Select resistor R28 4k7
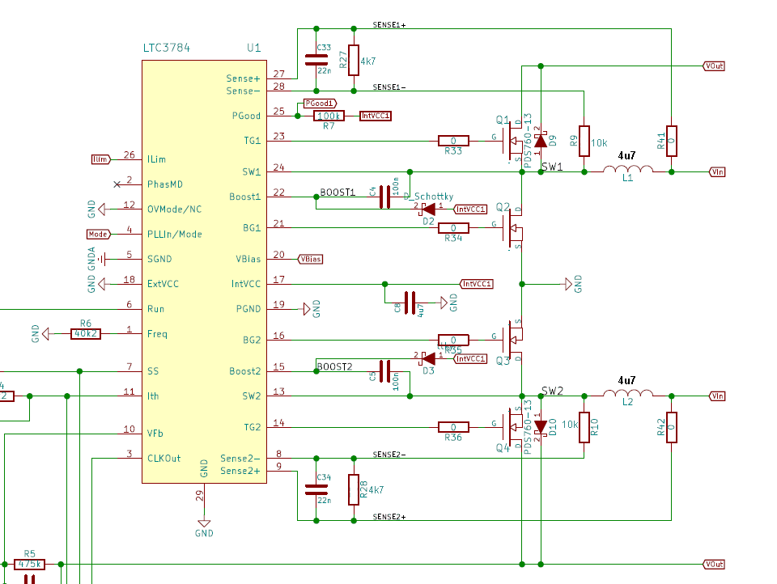The image size is (777, 584). (x=354, y=489)
